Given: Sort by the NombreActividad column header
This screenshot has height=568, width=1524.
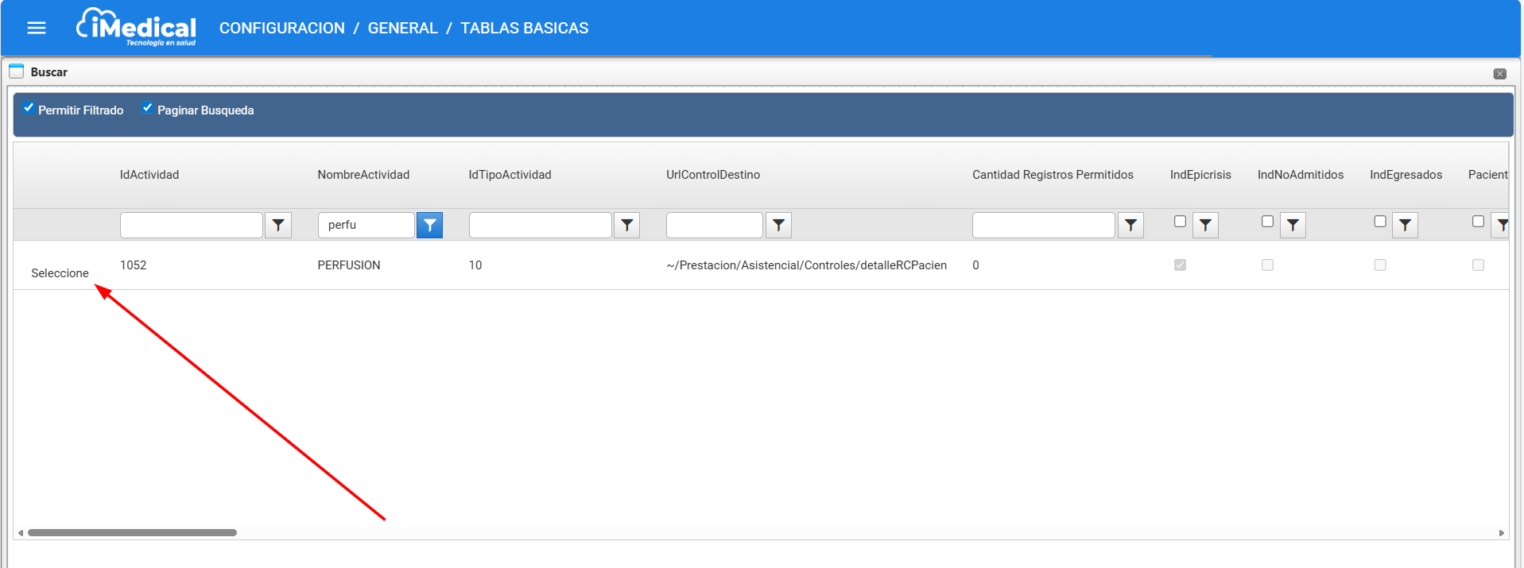Looking at the screenshot, I should (363, 175).
